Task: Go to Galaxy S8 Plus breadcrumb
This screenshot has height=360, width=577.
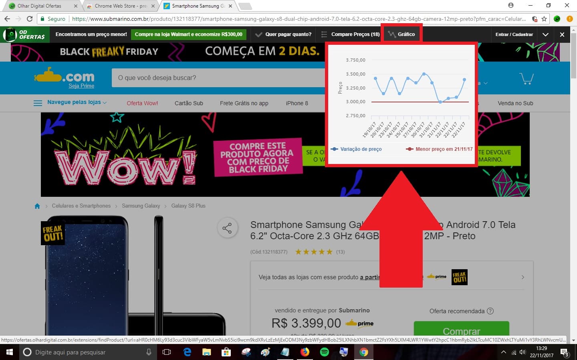Action: (188, 206)
